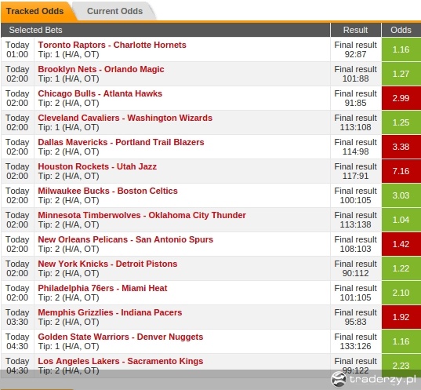Viewport: 421px width, 390px height.
Task: Click the 108:103 final result
Action: (x=355, y=249)
